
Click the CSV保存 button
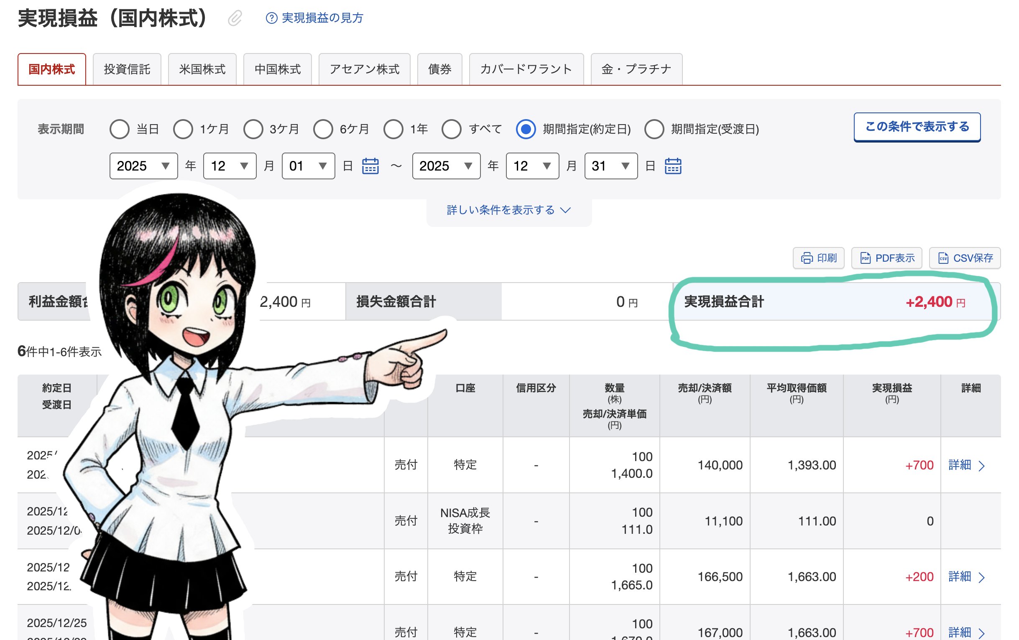(x=965, y=258)
